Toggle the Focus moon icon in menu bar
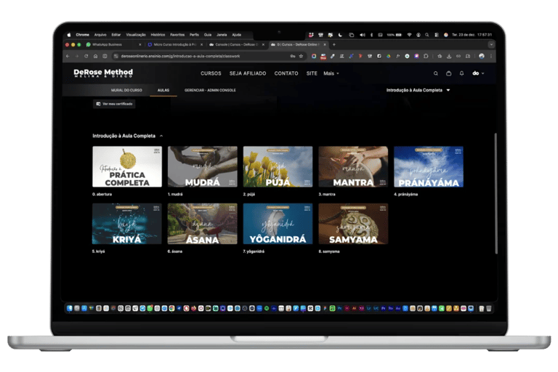 [x=340, y=35]
